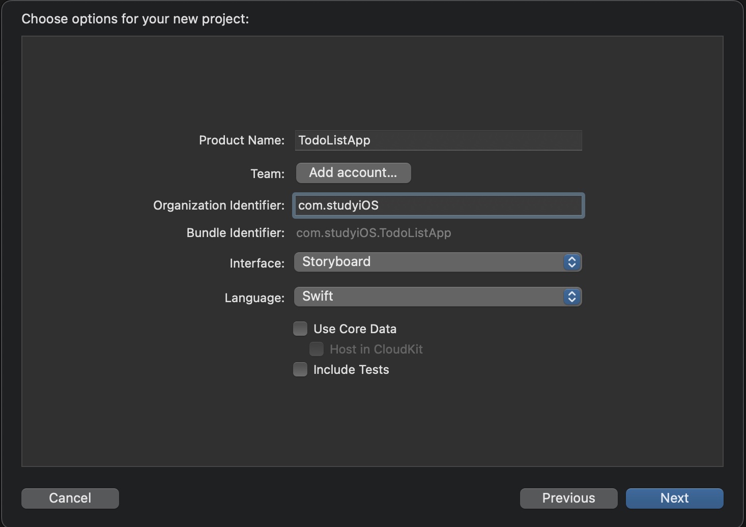Click the Product Name field containing TodoListApp
The height and width of the screenshot is (527, 746).
pos(438,140)
